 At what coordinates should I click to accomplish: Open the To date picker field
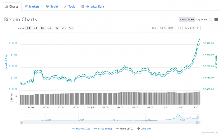pos(191,28)
